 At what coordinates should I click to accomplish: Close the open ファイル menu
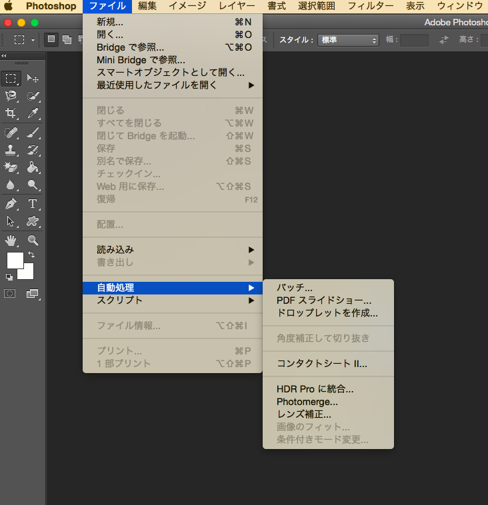[x=107, y=6]
